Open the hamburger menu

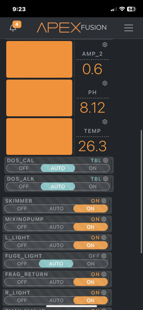click(129, 28)
